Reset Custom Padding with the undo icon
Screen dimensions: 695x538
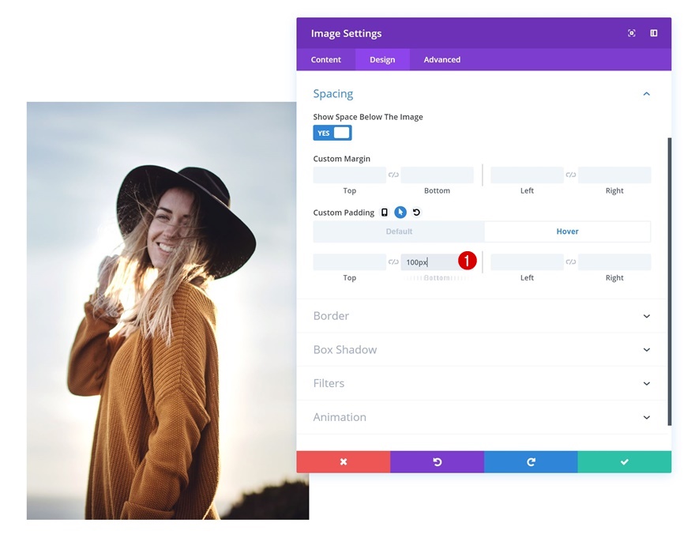pos(416,213)
